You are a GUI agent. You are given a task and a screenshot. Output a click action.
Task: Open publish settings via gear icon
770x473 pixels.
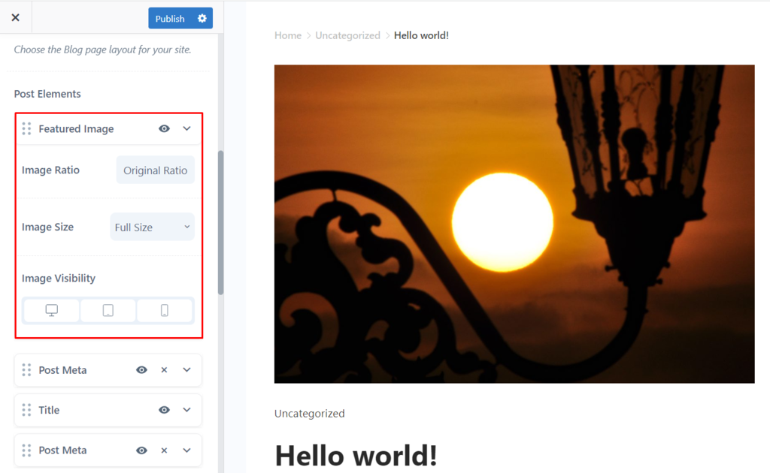(x=200, y=18)
